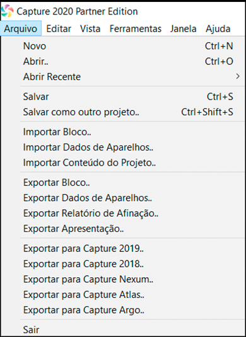Open the Vista menu
This screenshot has width=246, height=337.
click(x=90, y=28)
